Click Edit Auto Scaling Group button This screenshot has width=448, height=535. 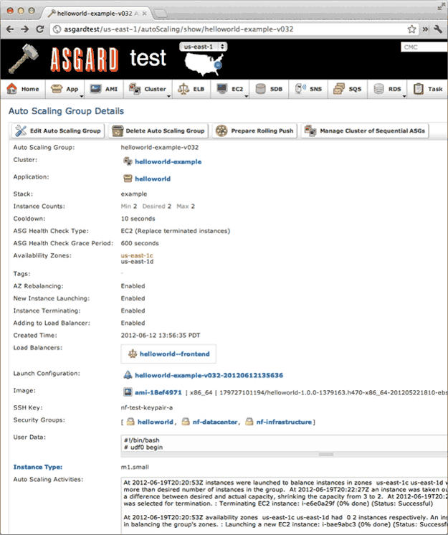click(58, 131)
